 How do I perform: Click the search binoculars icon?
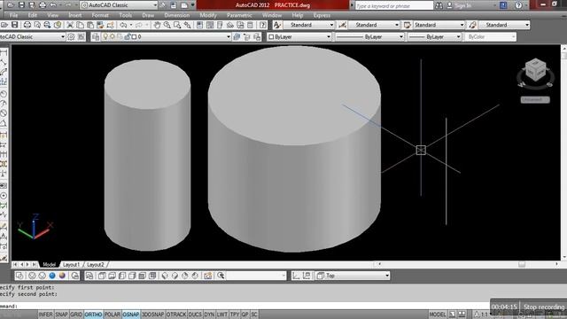(439, 5)
